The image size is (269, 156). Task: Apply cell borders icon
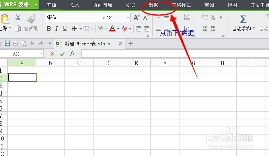click(x=75, y=29)
